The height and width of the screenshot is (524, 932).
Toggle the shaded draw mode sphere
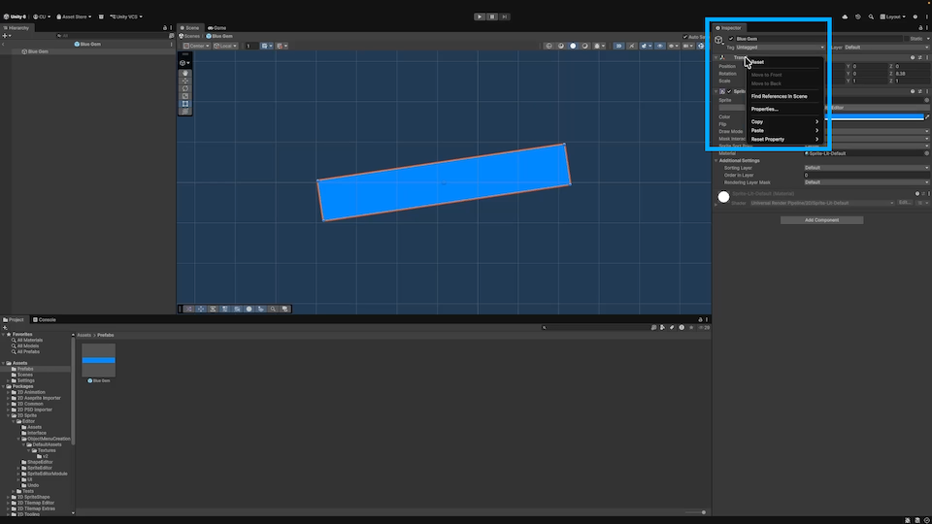click(x=573, y=46)
